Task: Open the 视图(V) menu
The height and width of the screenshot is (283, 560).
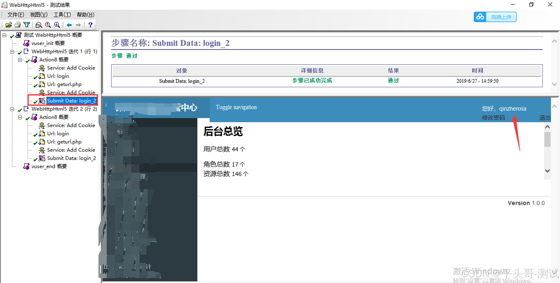Action: click(x=39, y=15)
